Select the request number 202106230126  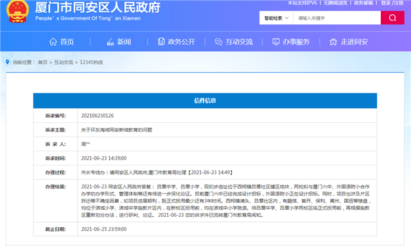98,116
